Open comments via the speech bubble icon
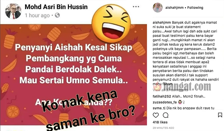This screenshot has height=131, width=224. tap(166, 115)
